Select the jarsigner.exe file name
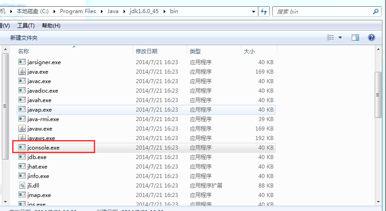 tap(44, 62)
